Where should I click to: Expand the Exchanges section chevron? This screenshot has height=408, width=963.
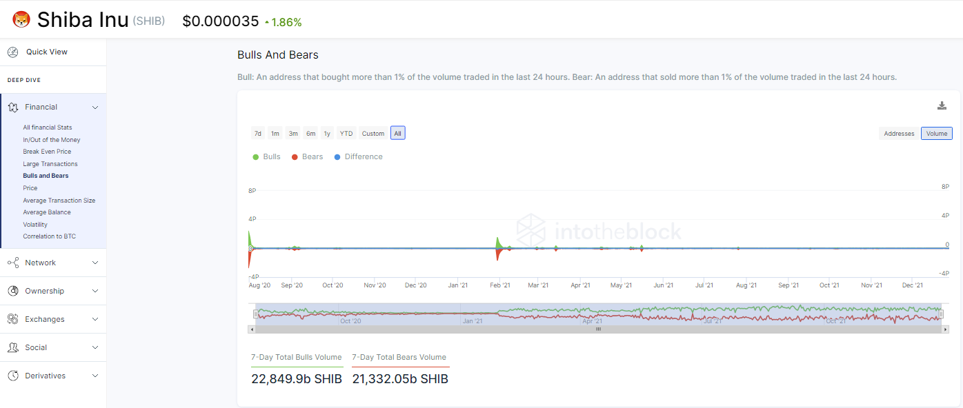(x=95, y=319)
